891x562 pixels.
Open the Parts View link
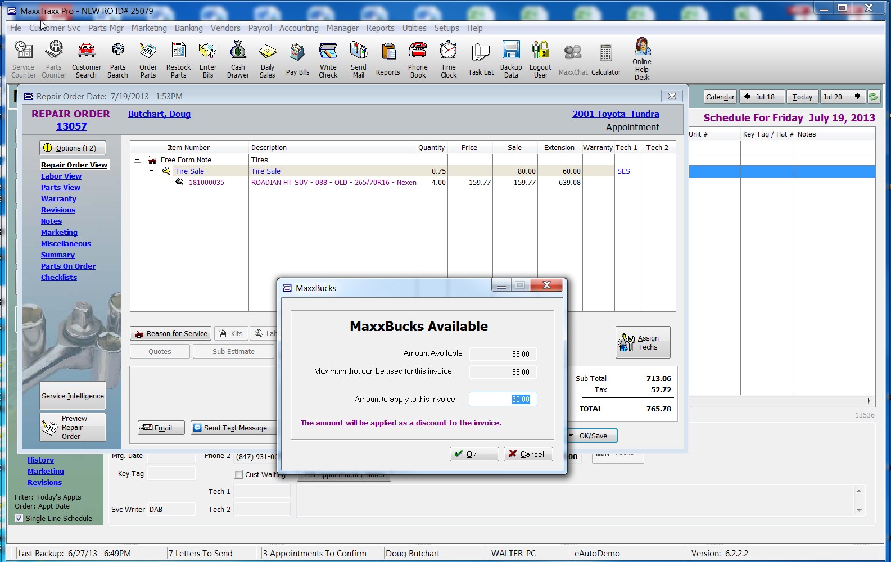coord(61,187)
